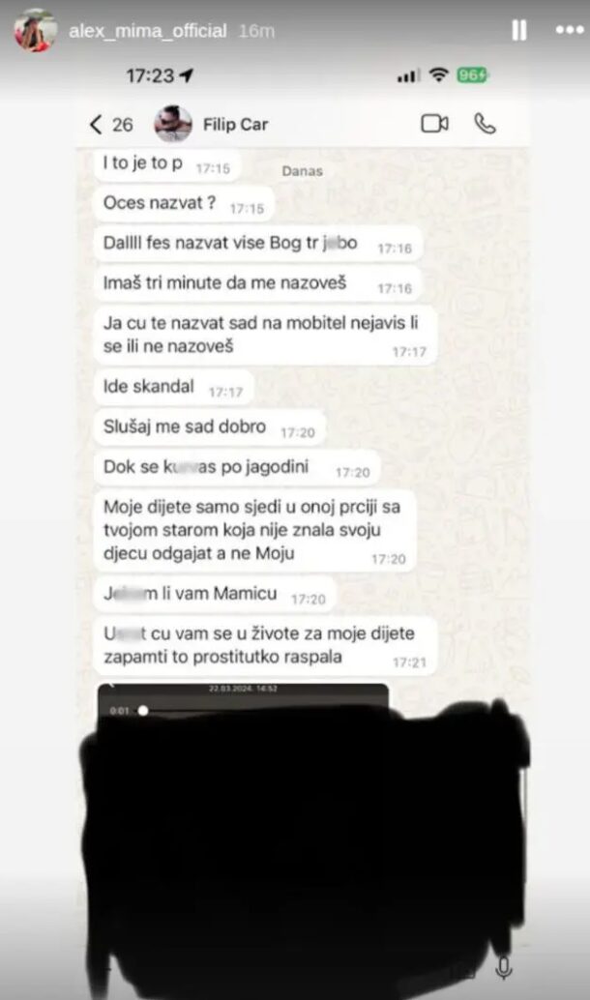Pause the Instagram story
590x1000 pixels.
pyautogui.click(x=519, y=30)
